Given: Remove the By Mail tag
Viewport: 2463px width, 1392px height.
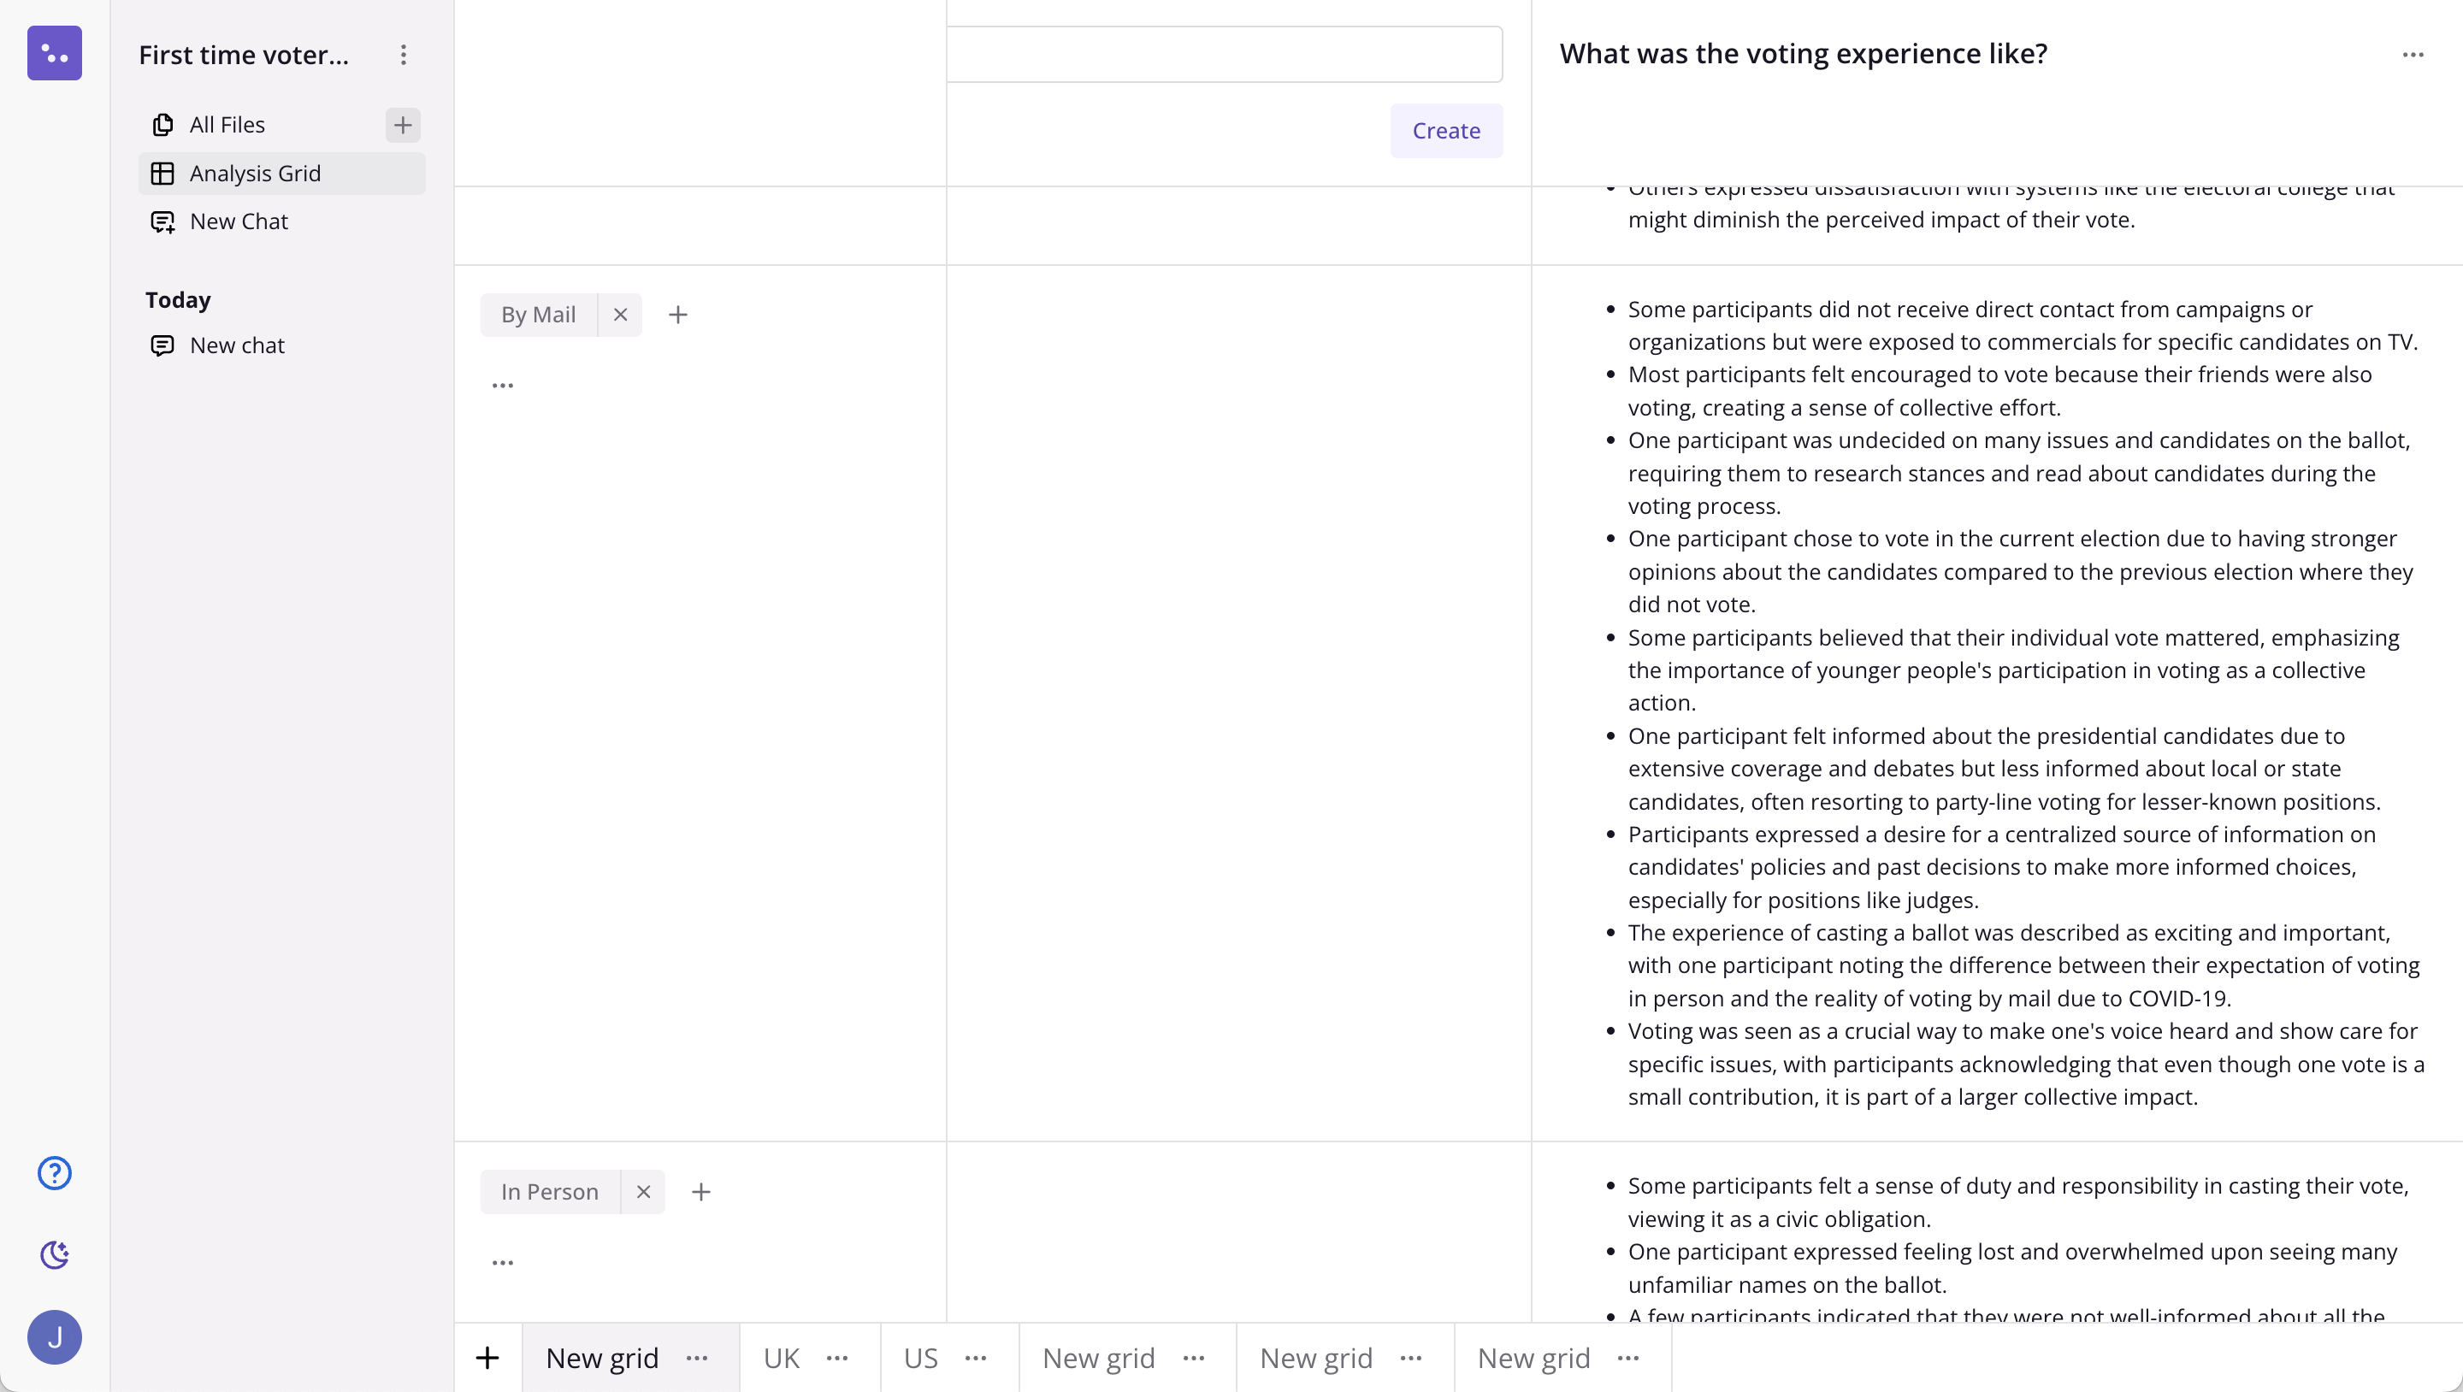Looking at the screenshot, I should point(621,315).
